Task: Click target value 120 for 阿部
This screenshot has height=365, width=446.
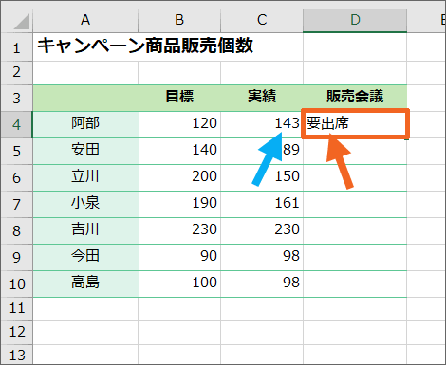Action: point(179,124)
